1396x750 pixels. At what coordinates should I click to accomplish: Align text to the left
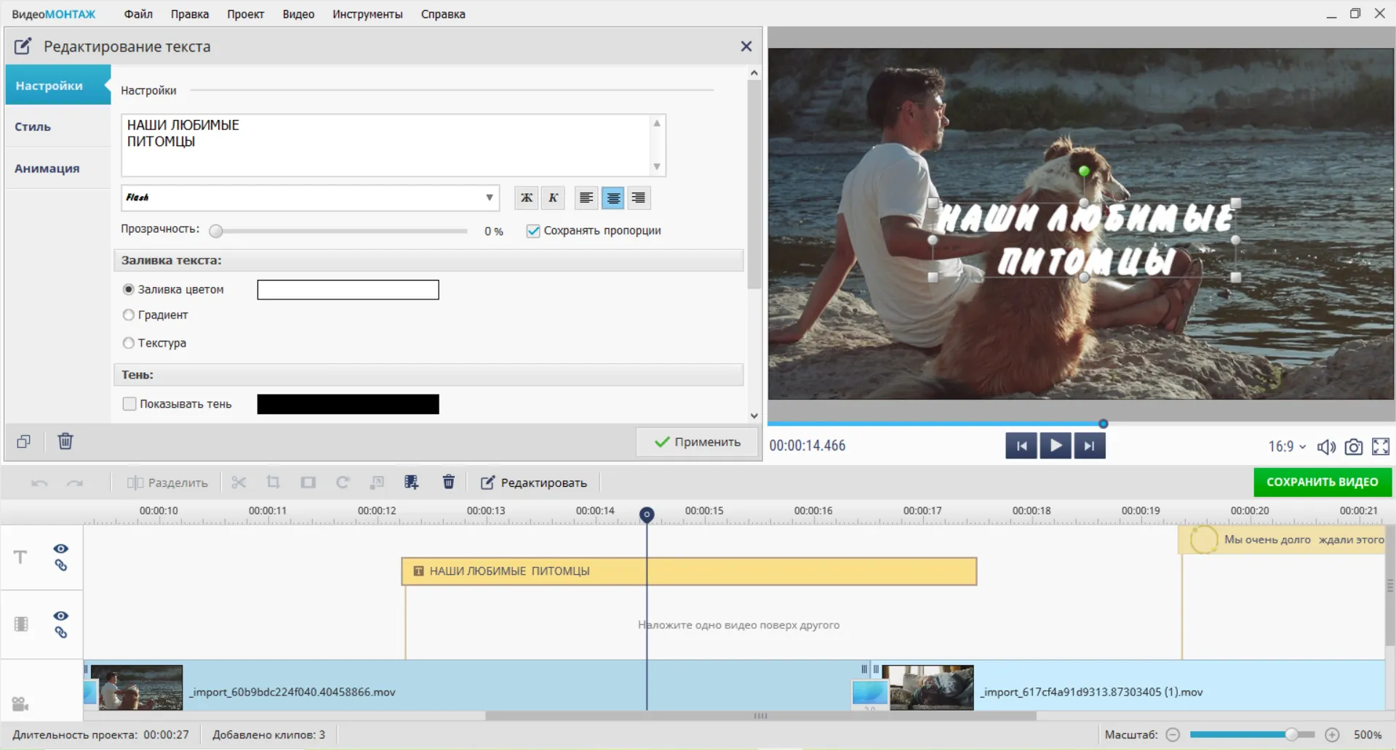pos(586,198)
